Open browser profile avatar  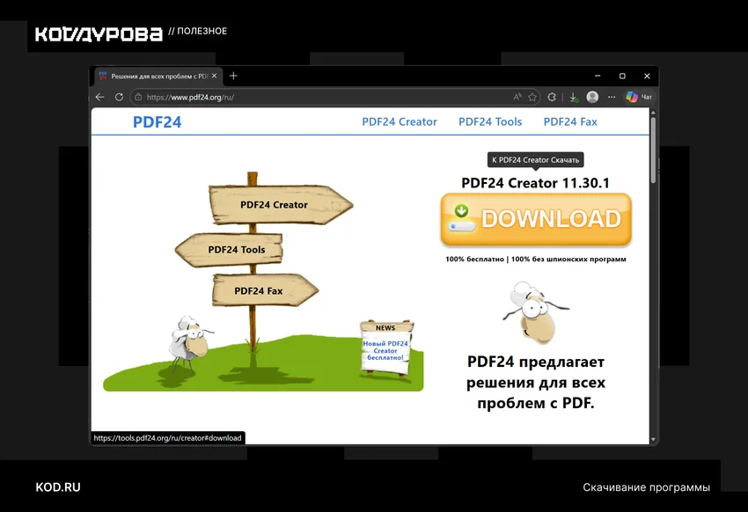point(592,98)
